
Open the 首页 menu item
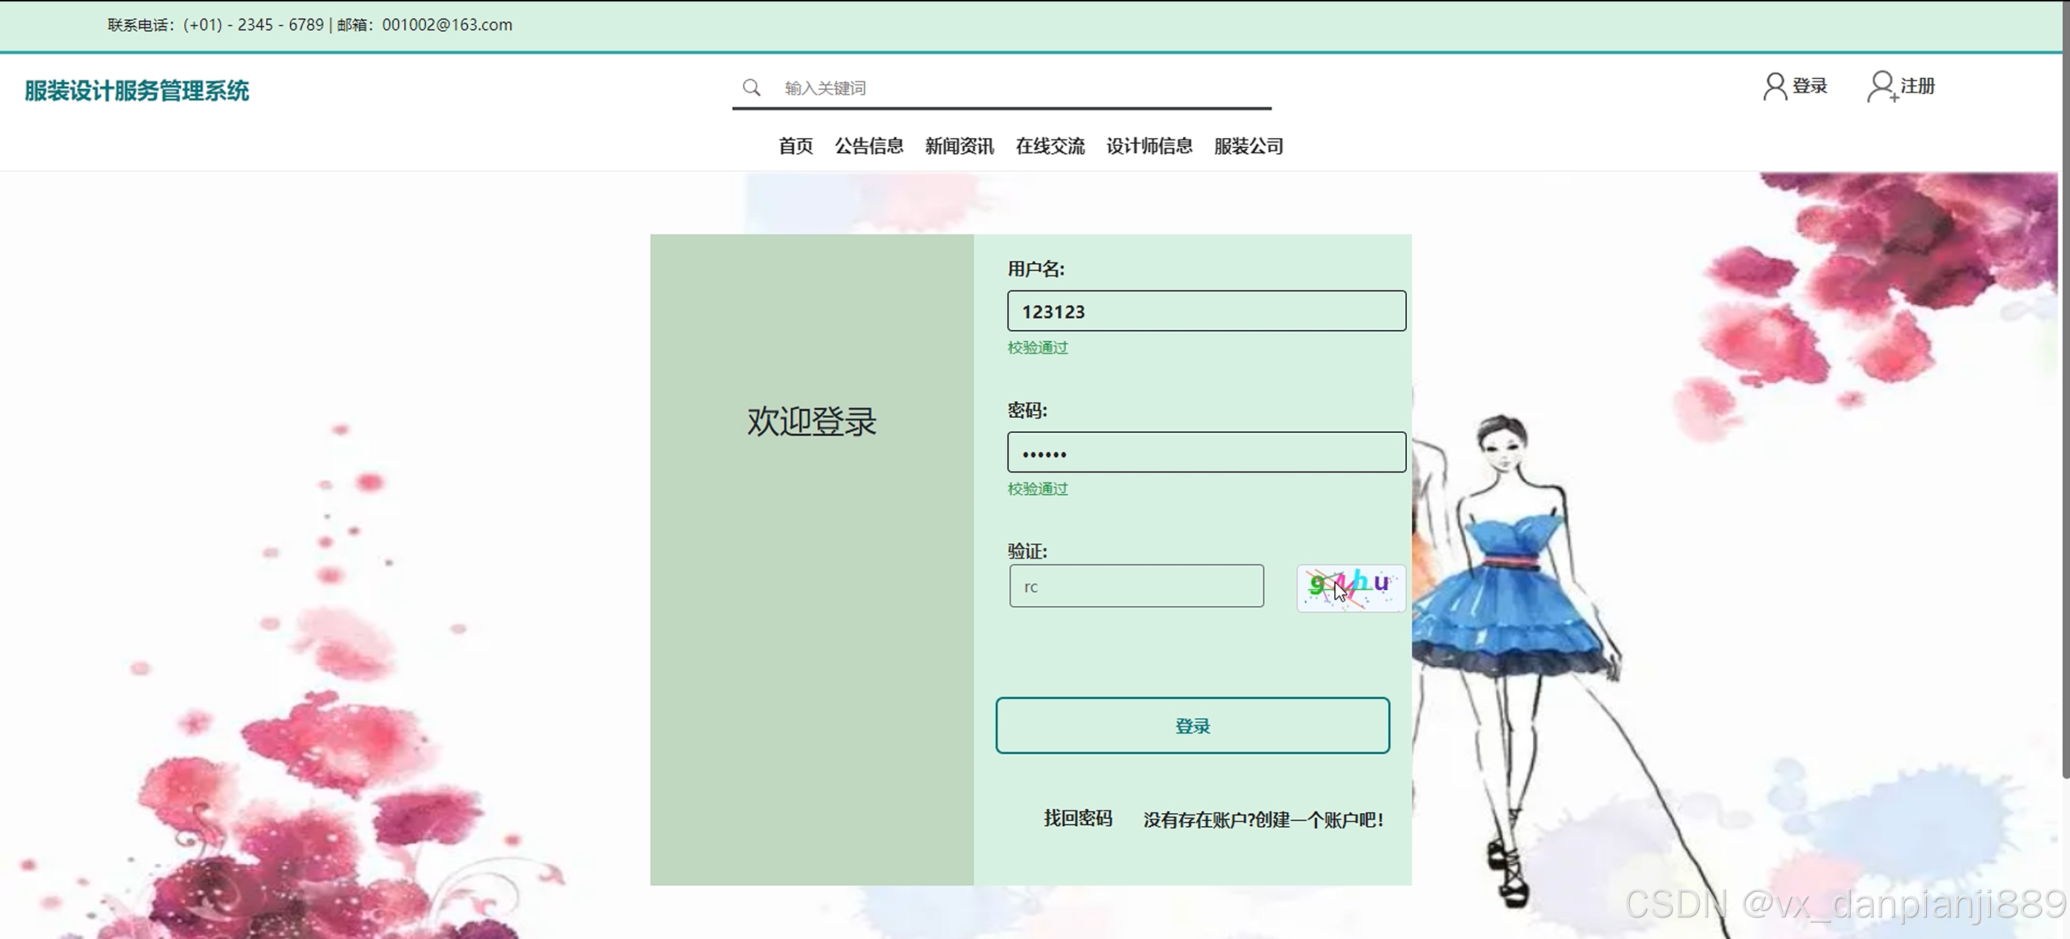click(795, 146)
